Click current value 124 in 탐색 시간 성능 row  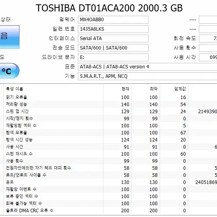125,140
